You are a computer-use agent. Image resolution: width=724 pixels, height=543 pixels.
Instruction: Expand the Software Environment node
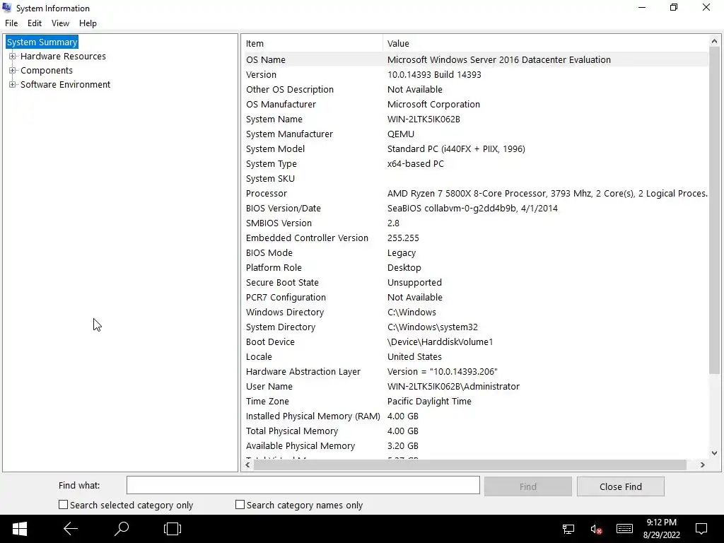13,85
